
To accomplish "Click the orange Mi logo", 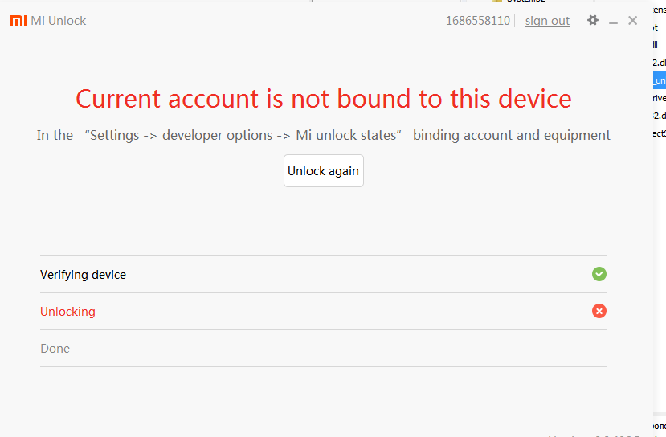I will coord(18,21).
